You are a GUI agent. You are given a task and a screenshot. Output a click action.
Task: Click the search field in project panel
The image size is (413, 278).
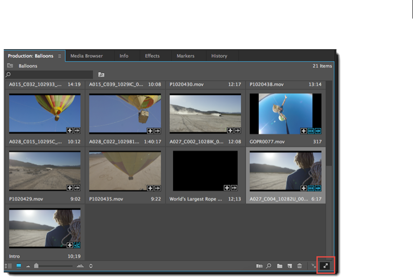(49, 75)
